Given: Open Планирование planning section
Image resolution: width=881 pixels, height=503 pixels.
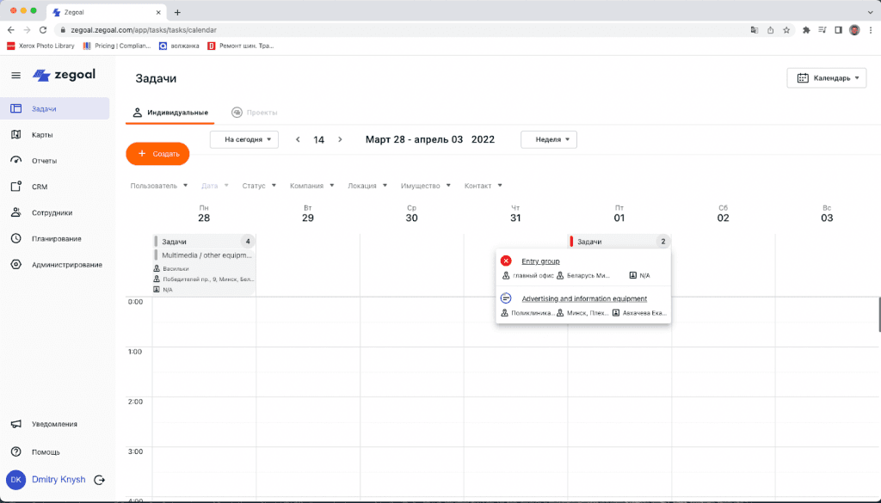Looking at the screenshot, I should point(56,238).
